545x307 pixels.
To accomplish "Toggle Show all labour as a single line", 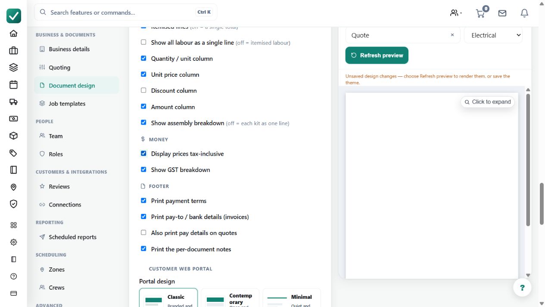I will [x=143, y=42].
